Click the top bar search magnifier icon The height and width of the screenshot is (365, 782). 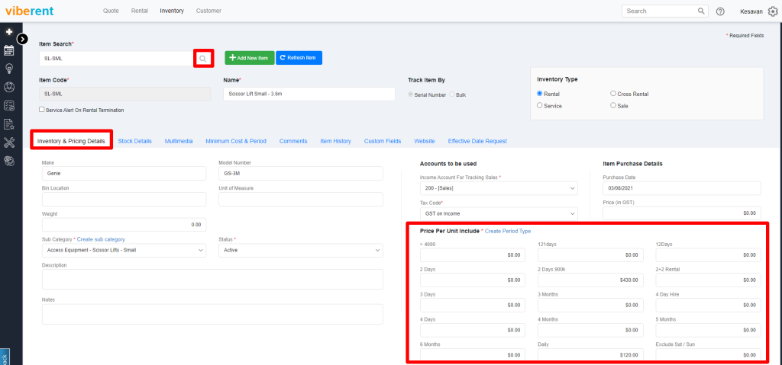(x=701, y=11)
